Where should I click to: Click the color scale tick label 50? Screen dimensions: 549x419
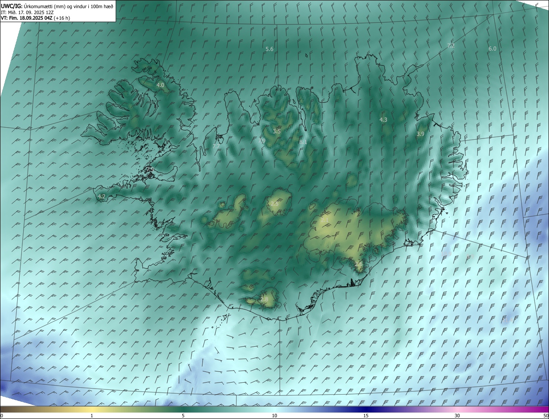point(546,416)
